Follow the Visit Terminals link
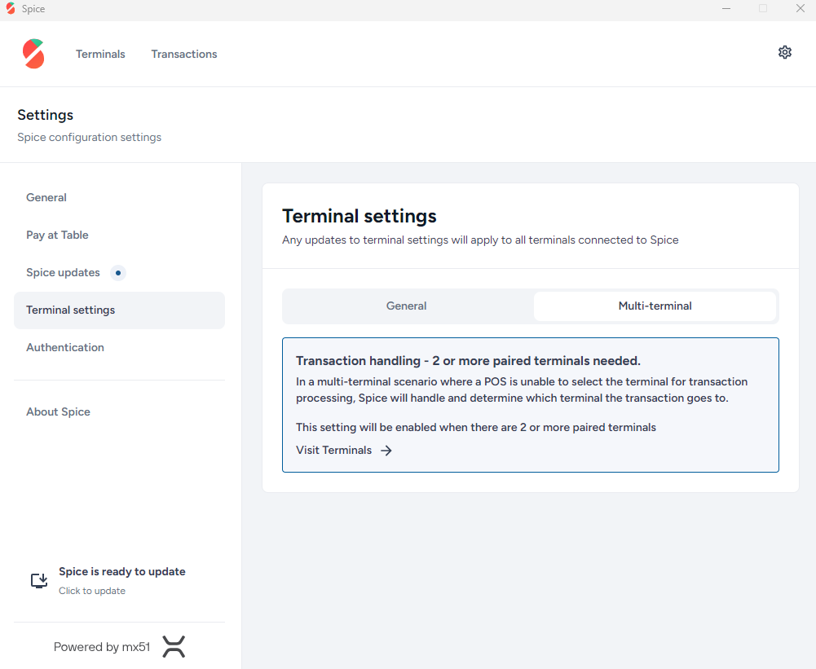The width and height of the screenshot is (816, 669). click(x=344, y=450)
